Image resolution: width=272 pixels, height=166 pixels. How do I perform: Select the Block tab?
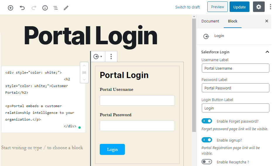(233, 21)
